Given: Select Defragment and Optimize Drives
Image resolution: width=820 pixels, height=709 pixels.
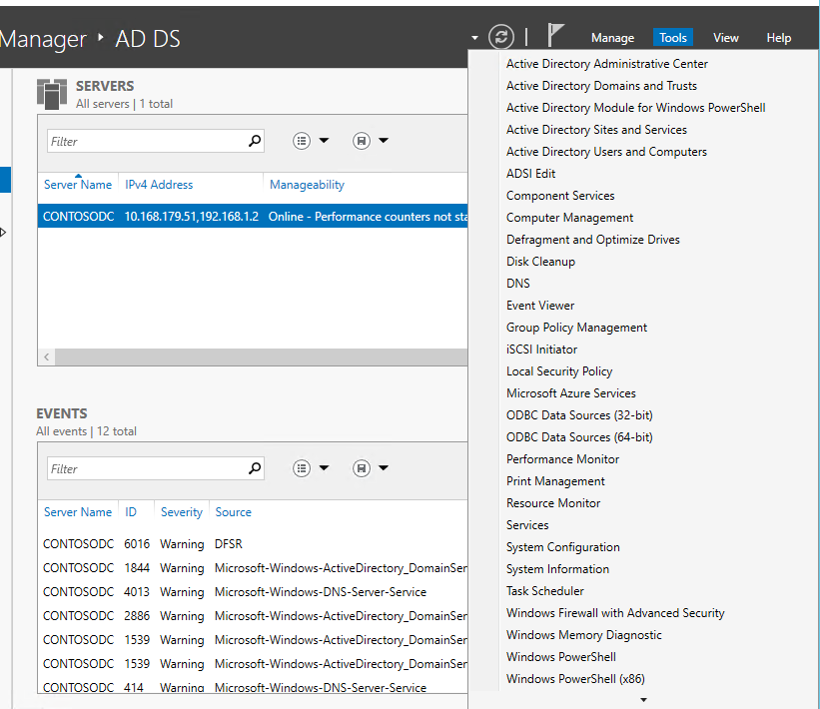Looking at the screenshot, I should pyautogui.click(x=592, y=240).
